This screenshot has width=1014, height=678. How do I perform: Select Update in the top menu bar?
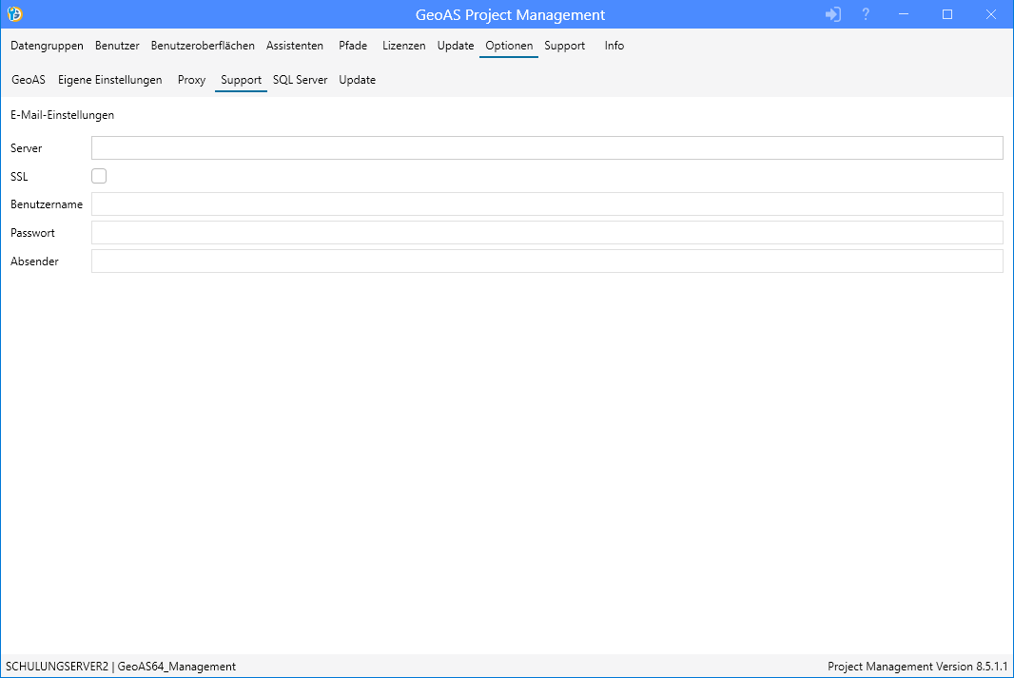tap(456, 46)
